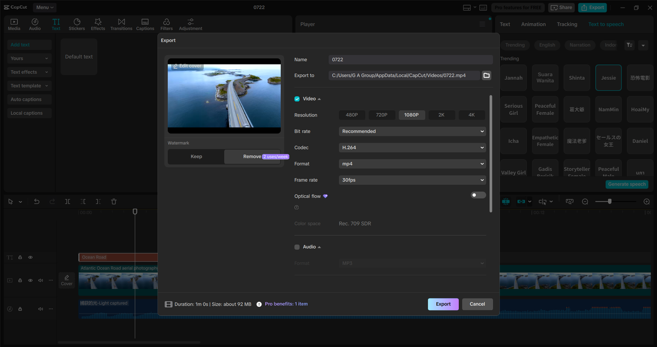Uncheck the Video export checkbox
This screenshot has height=347, width=657.
pyautogui.click(x=297, y=99)
